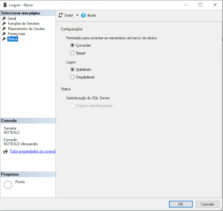The width and height of the screenshot is (223, 211).
Task: Set Logon to Desabilitado
Action: coord(72,77)
